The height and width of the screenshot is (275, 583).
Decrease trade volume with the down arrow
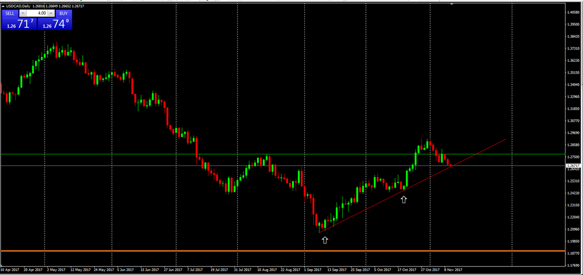pyautogui.click(x=23, y=13)
